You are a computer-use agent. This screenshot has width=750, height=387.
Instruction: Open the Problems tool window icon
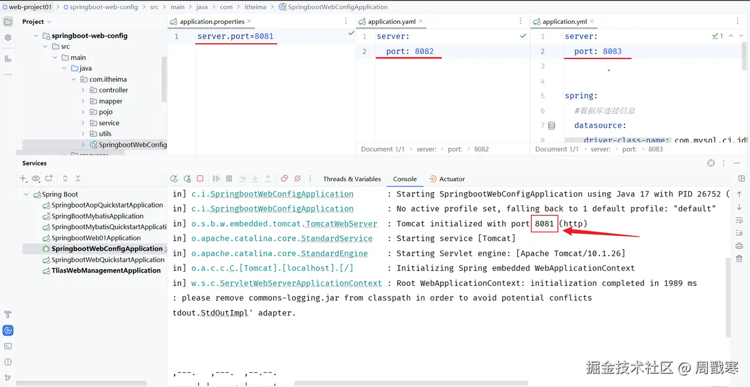[x=8, y=362]
